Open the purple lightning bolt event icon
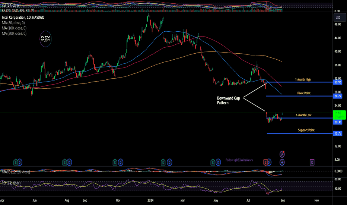The image size is (347, 205). (x=282, y=154)
